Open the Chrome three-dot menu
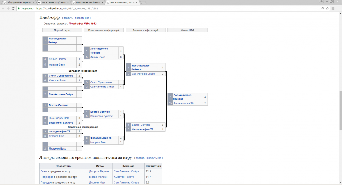 (x=338, y=8)
